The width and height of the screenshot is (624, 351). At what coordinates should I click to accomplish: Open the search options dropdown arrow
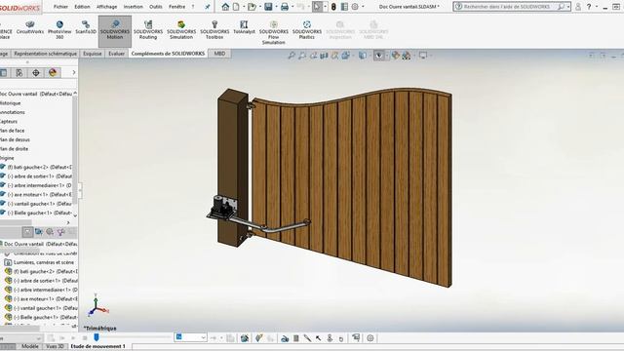pos(568,7)
